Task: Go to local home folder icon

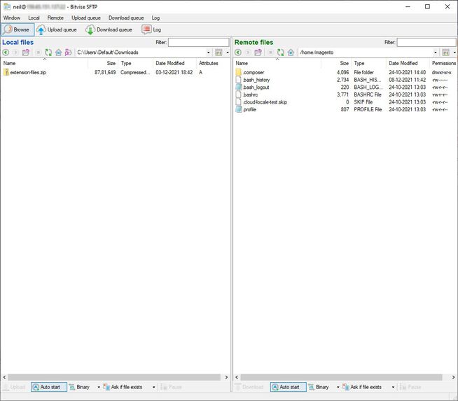Action: tap(58, 52)
